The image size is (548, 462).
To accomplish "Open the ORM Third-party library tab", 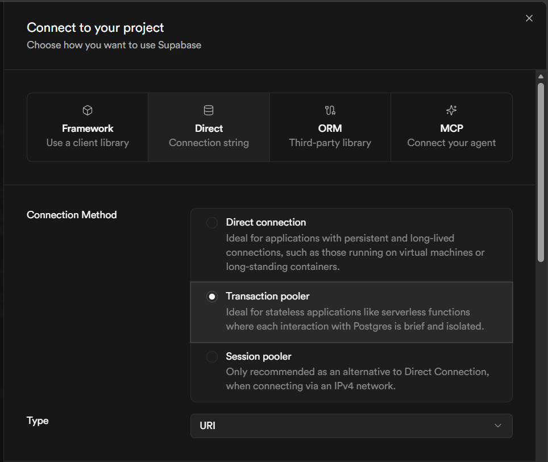I will 330,135.
